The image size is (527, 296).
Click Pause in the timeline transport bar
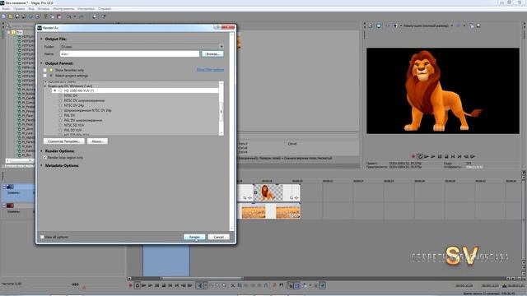[157, 285]
